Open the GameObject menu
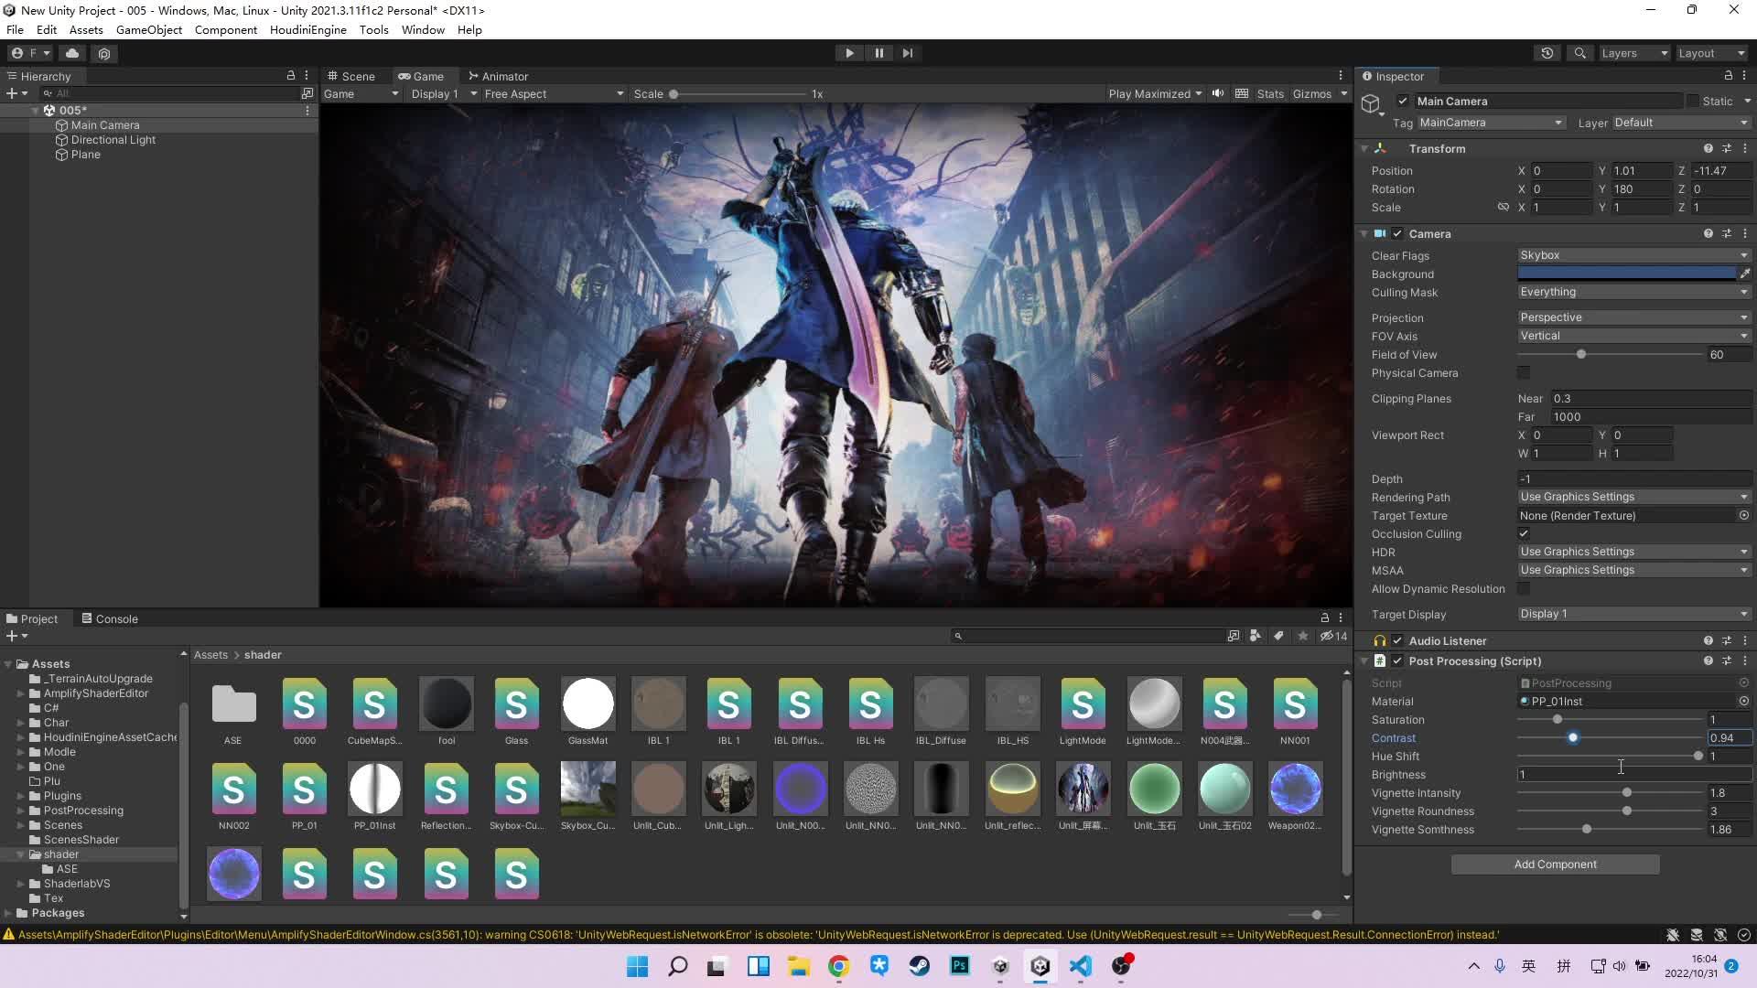The image size is (1757, 988). click(x=149, y=29)
